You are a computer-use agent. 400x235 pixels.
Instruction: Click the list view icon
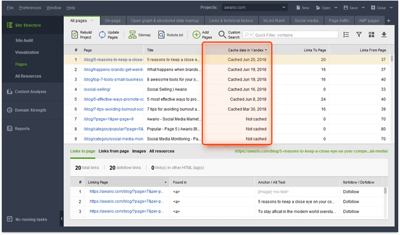[346, 35]
